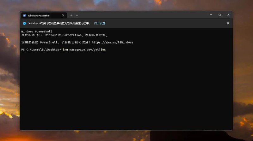
Task: Dismiss the default terminal notification bar
Action: coord(228,23)
